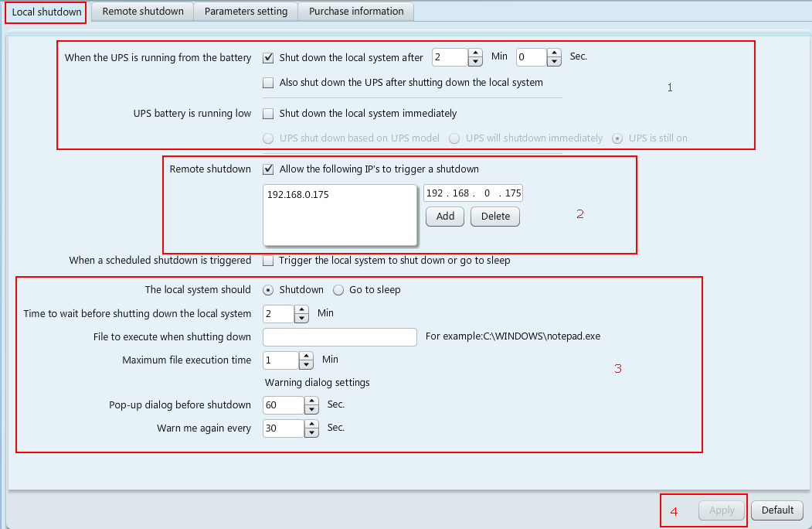812x529 pixels.
Task: Click the Default button
Action: point(777,510)
